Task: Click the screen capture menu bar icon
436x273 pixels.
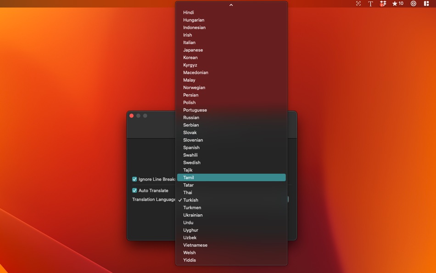Action: pyautogui.click(x=358, y=4)
